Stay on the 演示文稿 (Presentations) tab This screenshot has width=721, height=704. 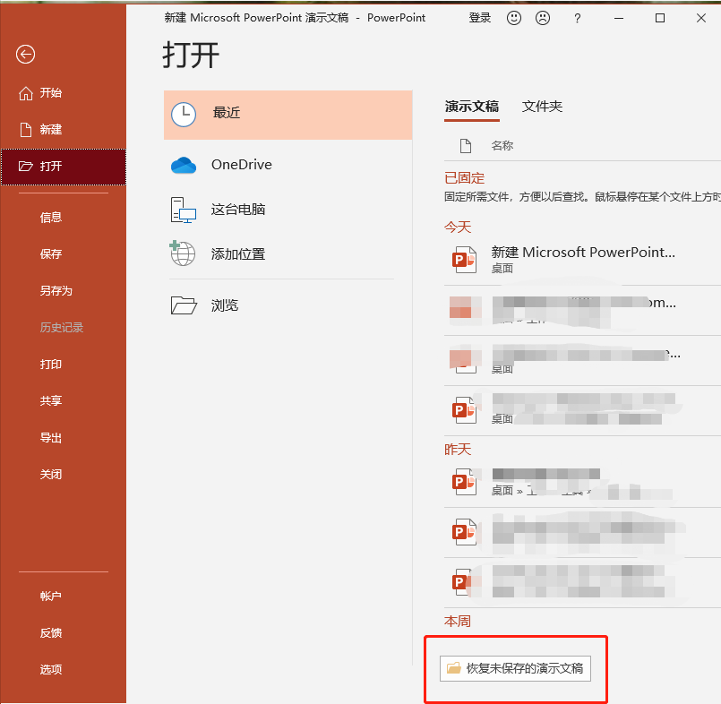pyautogui.click(x=472, y=106)
